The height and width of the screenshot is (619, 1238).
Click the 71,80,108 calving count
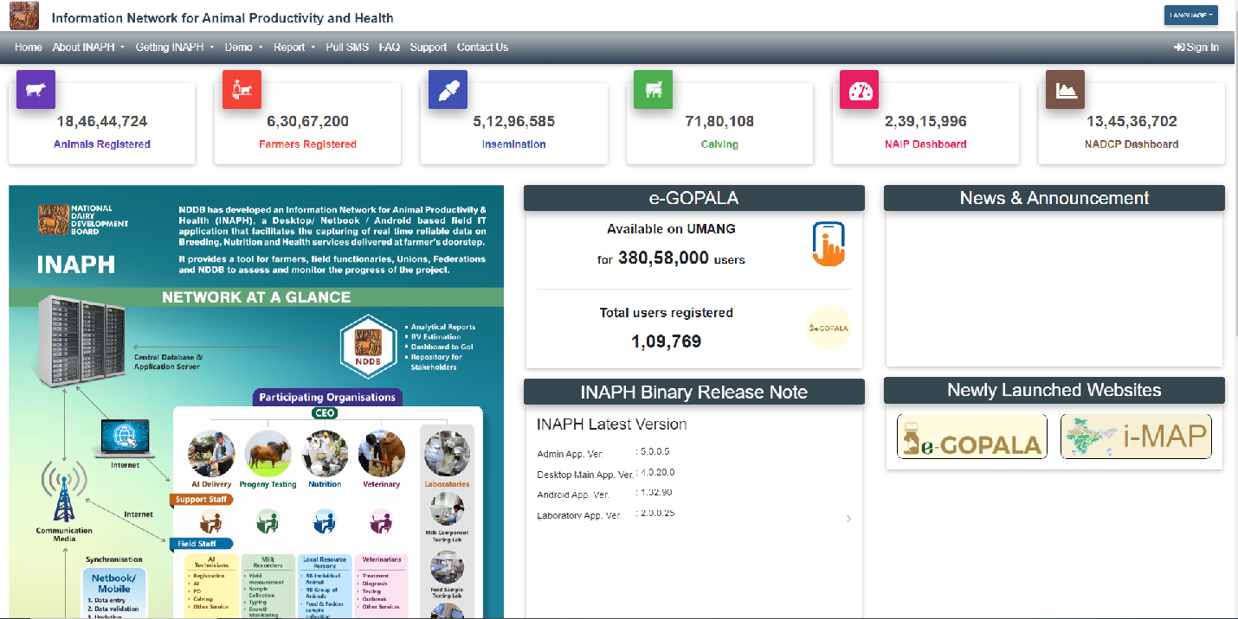coord(719,122)
